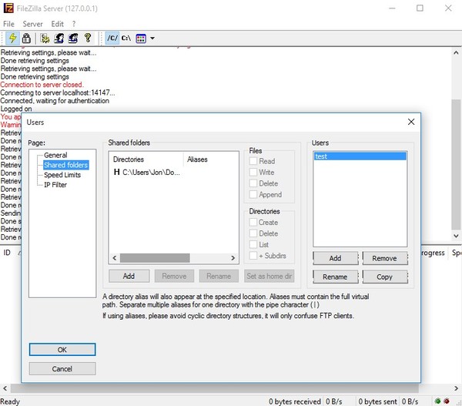Click the lightning bolt connect icon
Screen dimensions: 462x406
(x=12, y=38)
